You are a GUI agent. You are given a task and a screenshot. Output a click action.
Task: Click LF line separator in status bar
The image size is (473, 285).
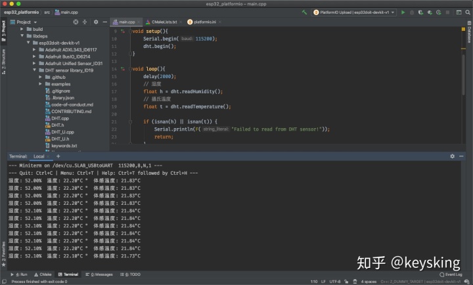coord(323,281)
